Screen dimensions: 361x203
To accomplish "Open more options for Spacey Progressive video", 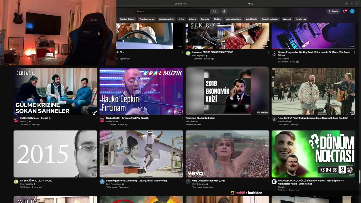I will (x=354, y=52).
